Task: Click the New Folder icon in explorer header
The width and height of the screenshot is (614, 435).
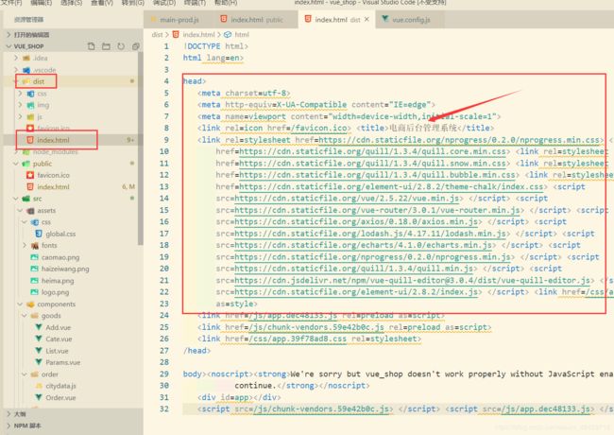Action: pos(106,46)
